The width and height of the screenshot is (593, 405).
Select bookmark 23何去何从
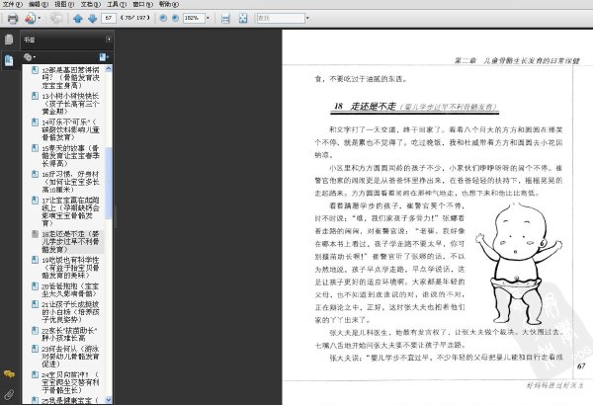(x=70, y=357)
